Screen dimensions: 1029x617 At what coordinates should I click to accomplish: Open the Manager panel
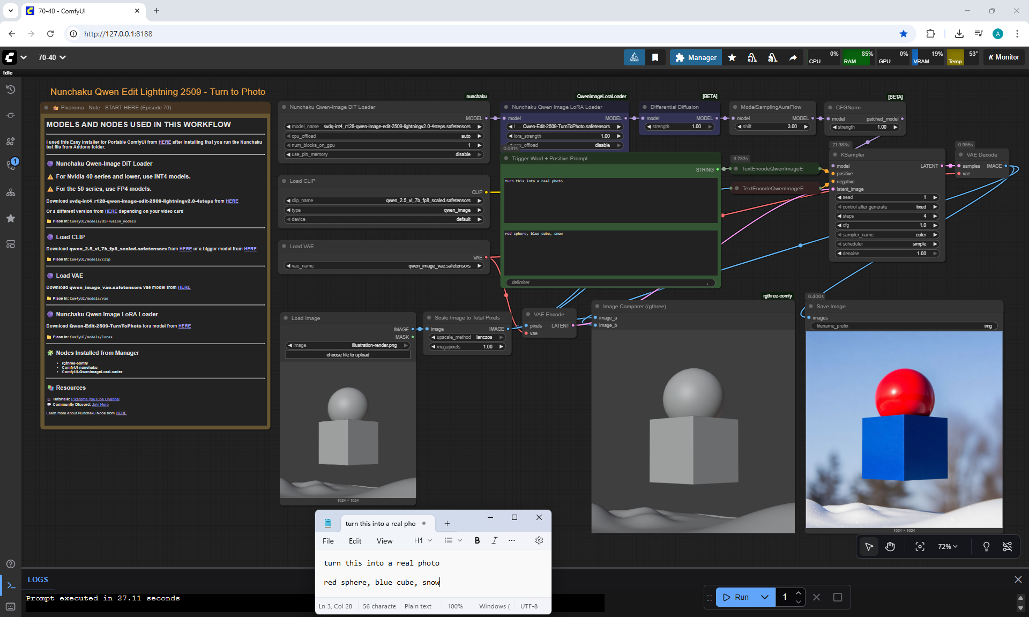(x=696, y=57)
